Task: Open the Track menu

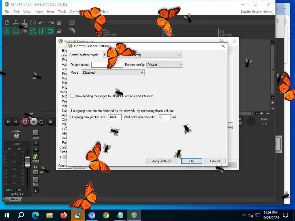Action: click(62, 12)
